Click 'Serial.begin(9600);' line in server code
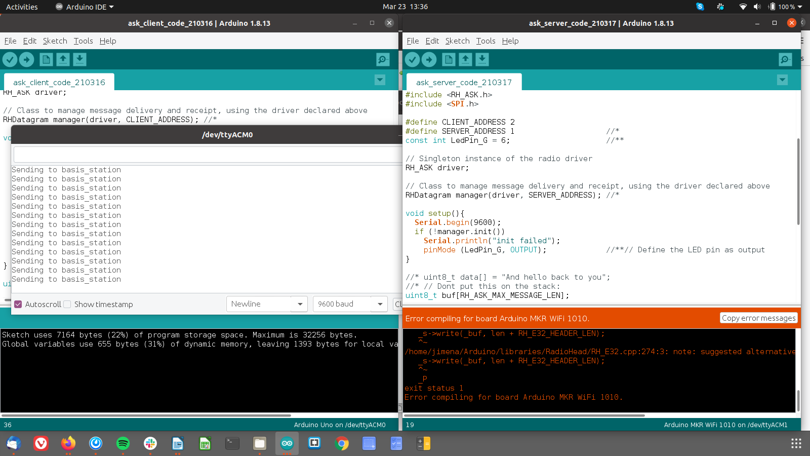The image size is (810, 456). [458, 222]
